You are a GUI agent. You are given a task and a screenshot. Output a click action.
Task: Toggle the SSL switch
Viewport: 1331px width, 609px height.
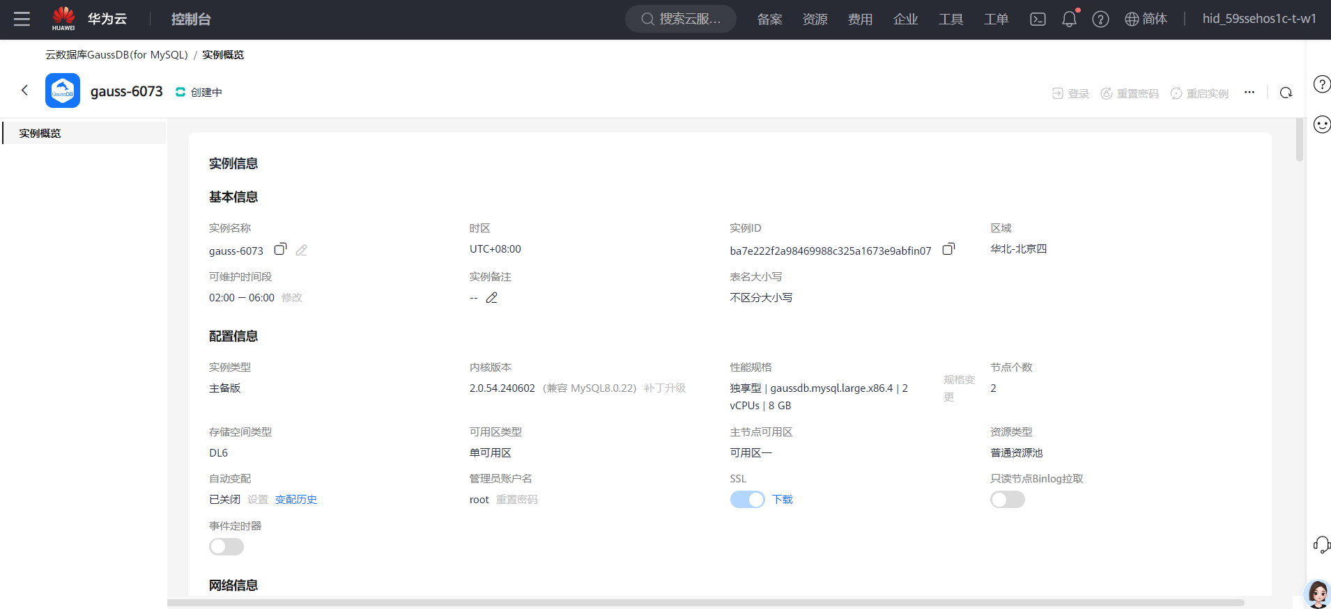coord(747,500)
